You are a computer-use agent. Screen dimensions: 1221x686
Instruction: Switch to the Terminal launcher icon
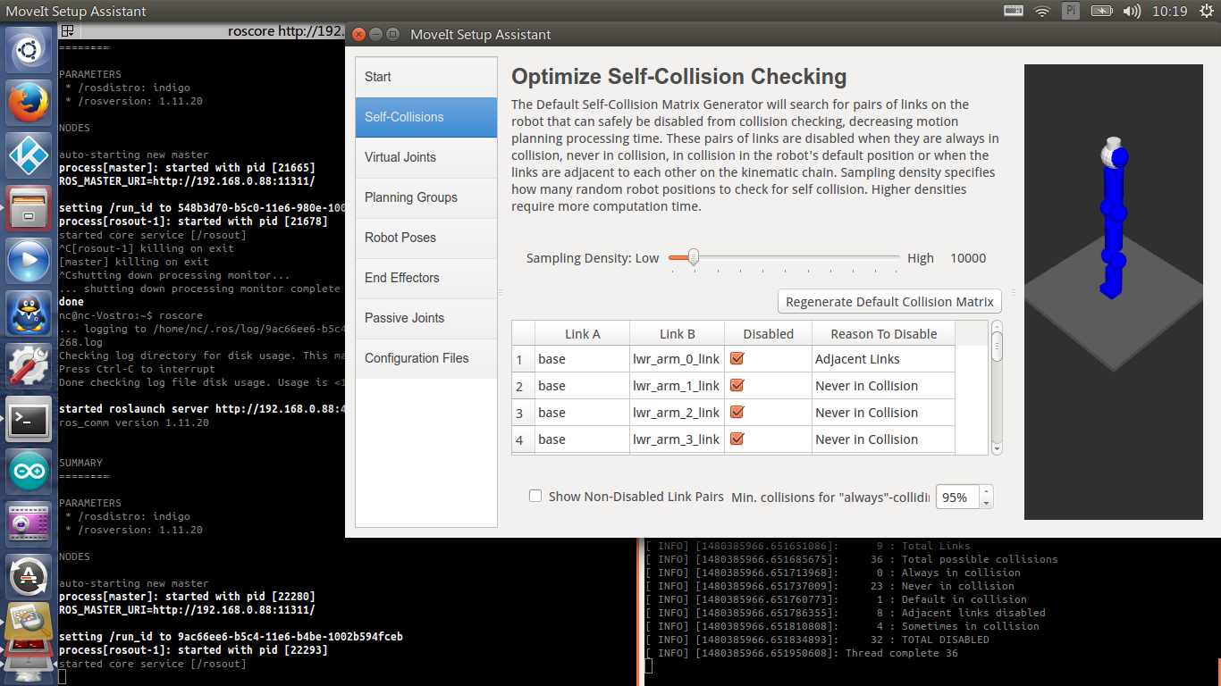pos(29,419)
